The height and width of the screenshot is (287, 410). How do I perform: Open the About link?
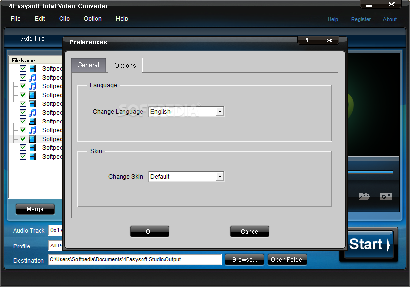click(389, 19)
